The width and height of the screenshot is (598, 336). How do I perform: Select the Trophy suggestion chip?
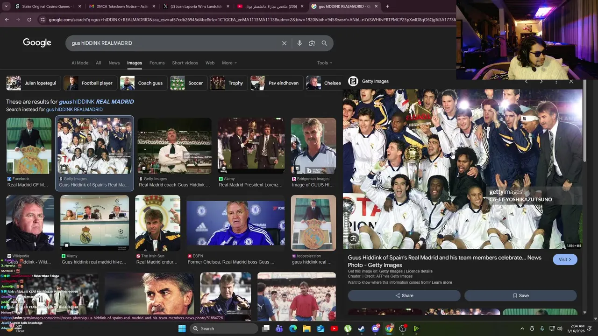click(x=228, y=83)
